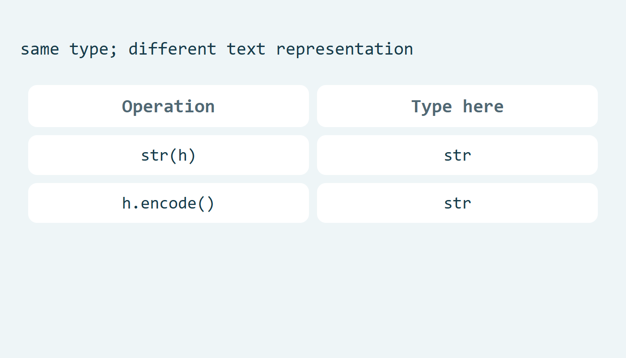Viewport: 626px width, 358px height.
Task: Click the "h." prefix of h.encode()
Action: click(131, 203)
